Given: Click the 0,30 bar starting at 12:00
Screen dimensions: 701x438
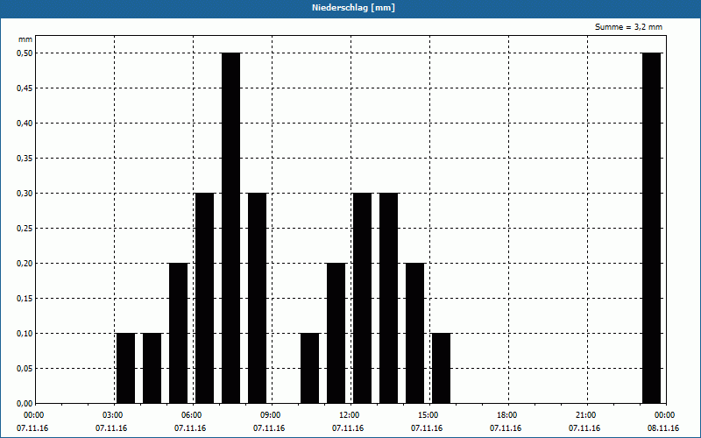Looking at the screenshot, I should tap(362, 298).
